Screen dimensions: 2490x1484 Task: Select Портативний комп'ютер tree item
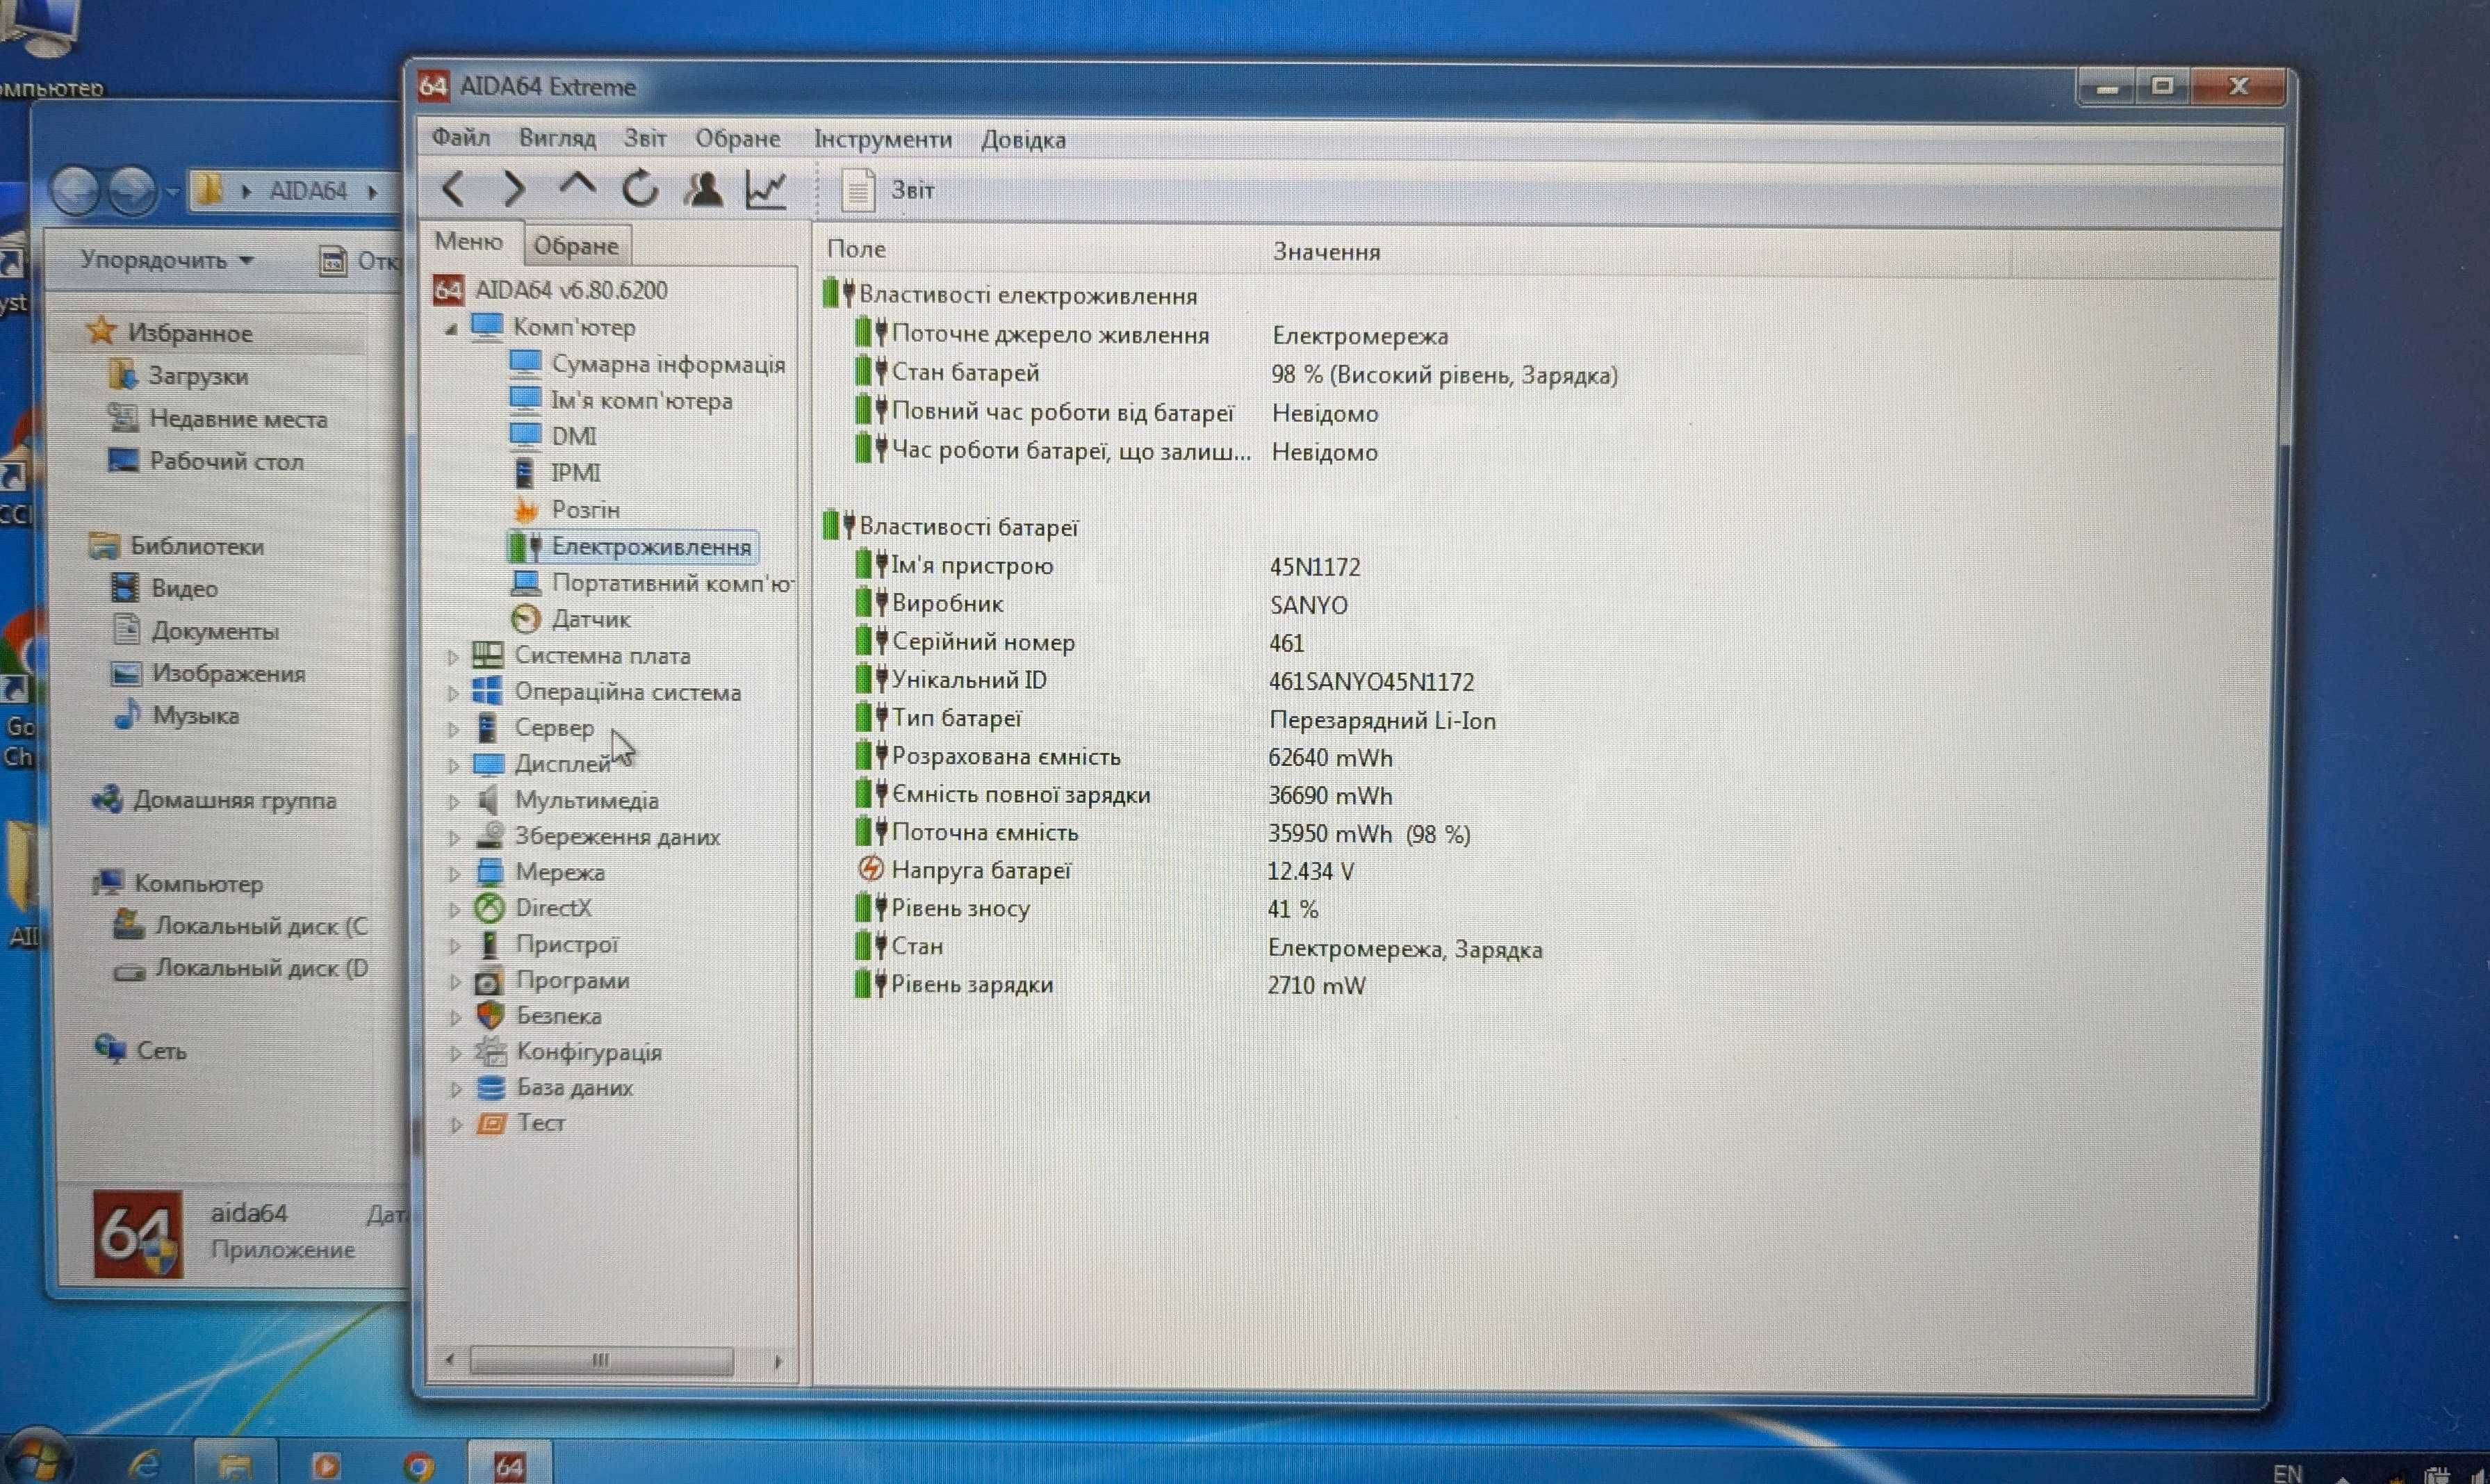652,583
